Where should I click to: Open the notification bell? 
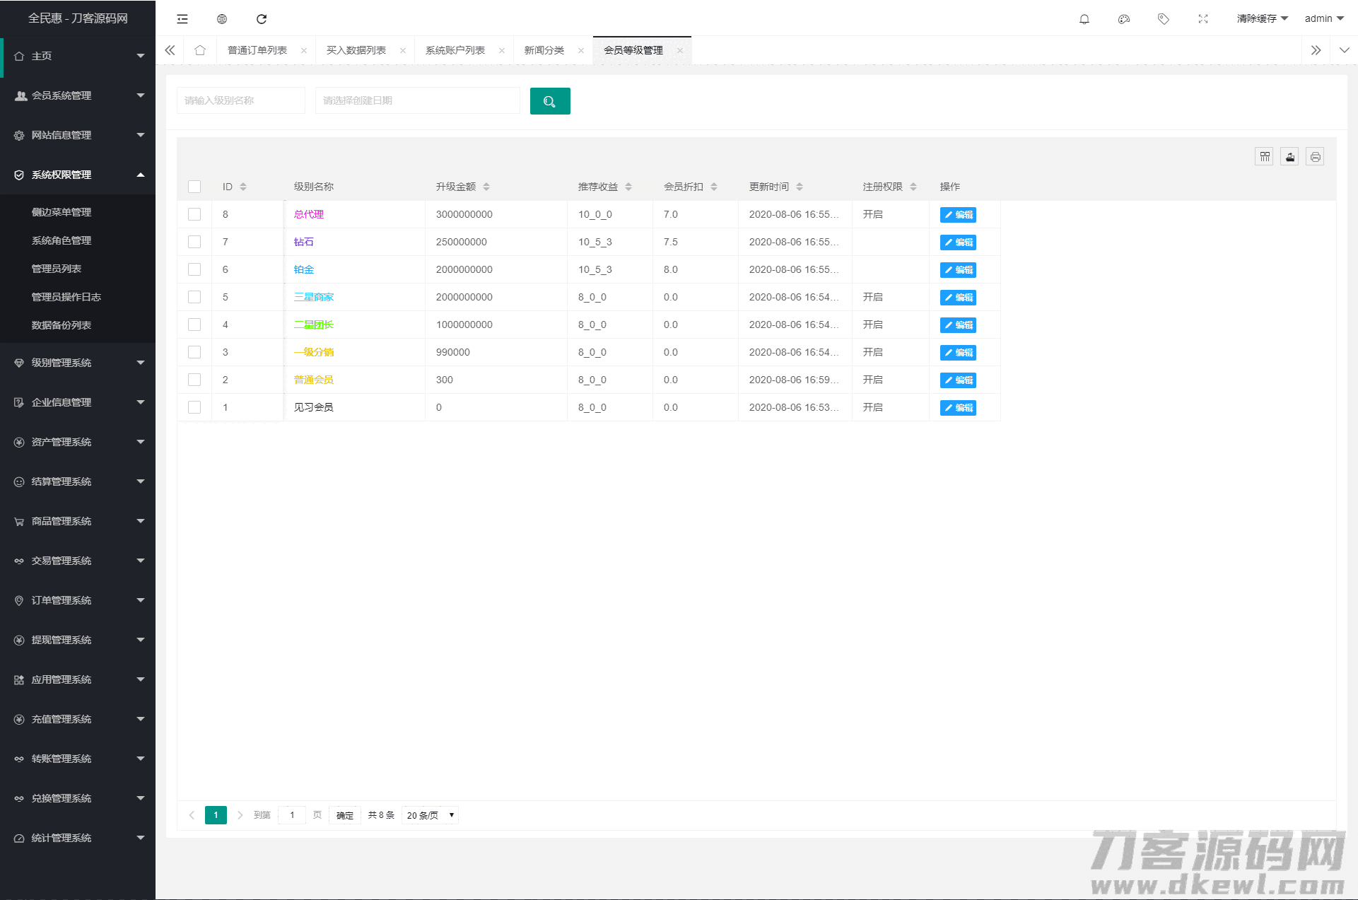[1084, 19]
